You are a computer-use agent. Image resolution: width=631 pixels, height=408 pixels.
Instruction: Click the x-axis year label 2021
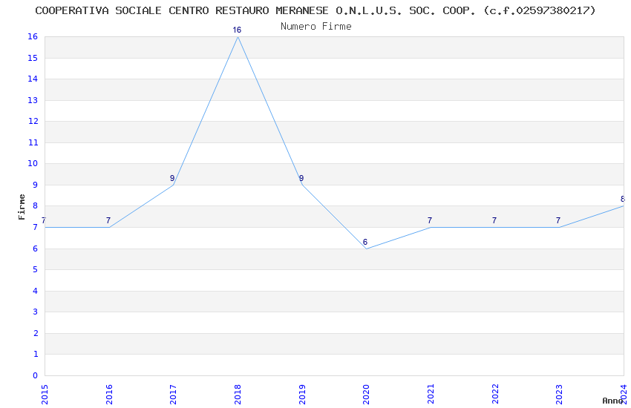coord(431,395)
